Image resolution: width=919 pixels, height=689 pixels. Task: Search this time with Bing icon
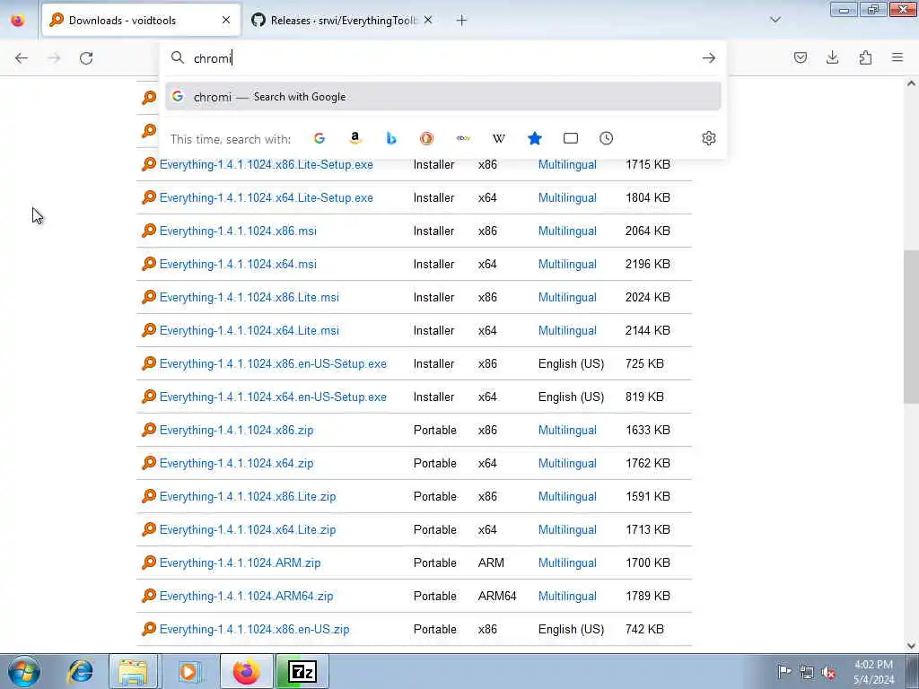click(391, 138)
